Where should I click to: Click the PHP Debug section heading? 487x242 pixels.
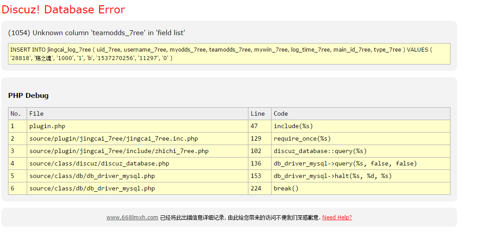(x=28, y=96)
